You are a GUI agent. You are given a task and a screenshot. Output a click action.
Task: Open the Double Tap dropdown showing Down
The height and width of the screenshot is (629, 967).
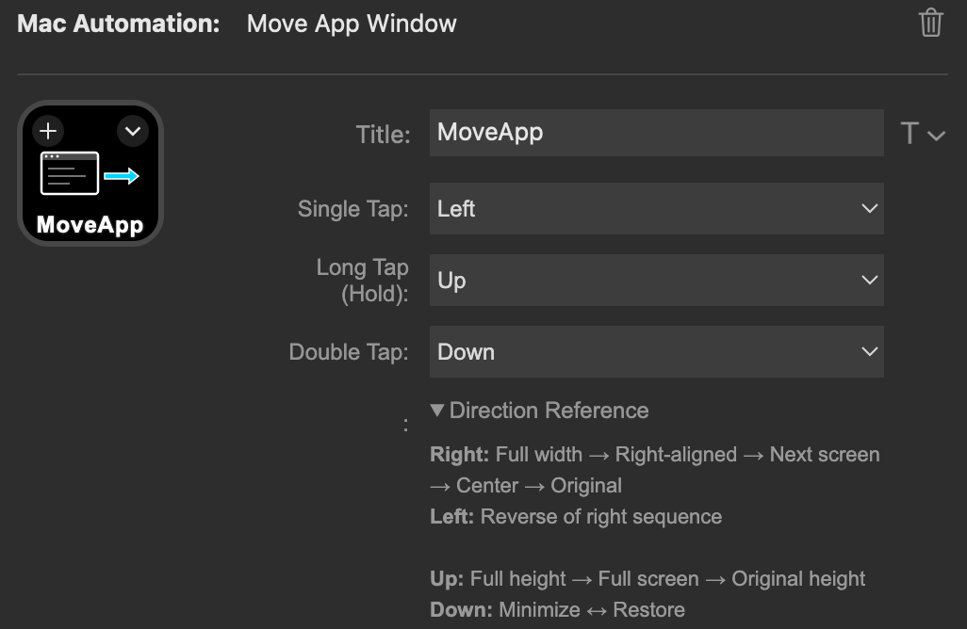pyautogui.click(x=656, y=351)
